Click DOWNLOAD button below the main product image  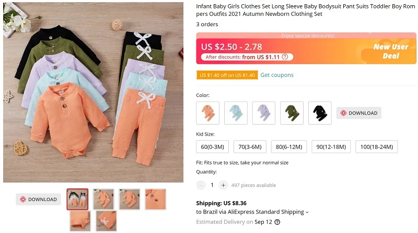[x=38, y=199]
